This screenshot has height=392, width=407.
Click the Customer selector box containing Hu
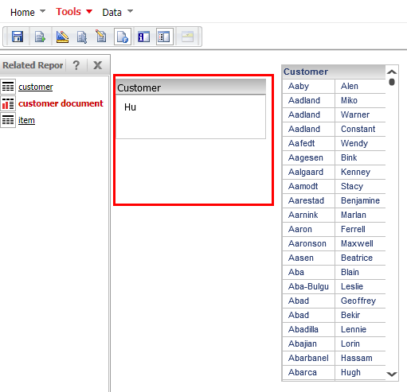(x=190, y=117)
